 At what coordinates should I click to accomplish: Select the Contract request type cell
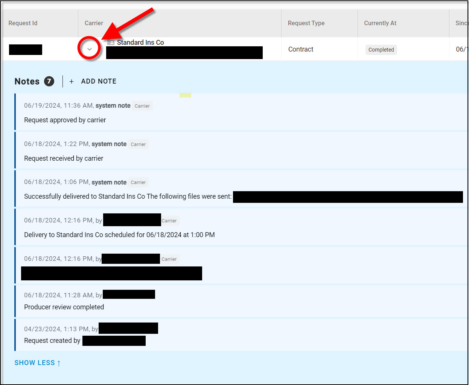[x=301, y=49]
